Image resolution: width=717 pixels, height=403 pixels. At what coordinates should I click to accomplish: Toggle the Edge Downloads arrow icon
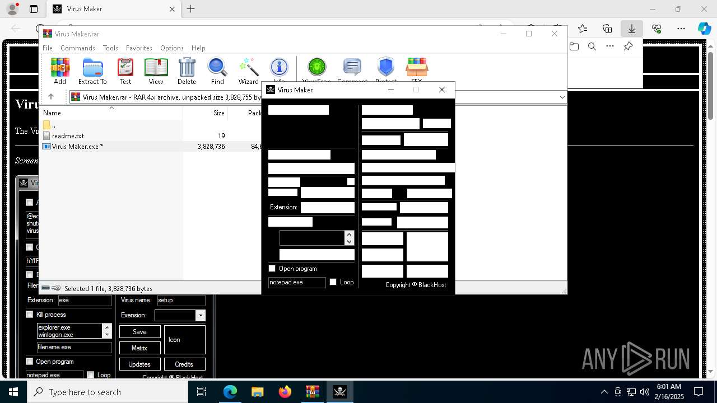[x=632, y=29]
